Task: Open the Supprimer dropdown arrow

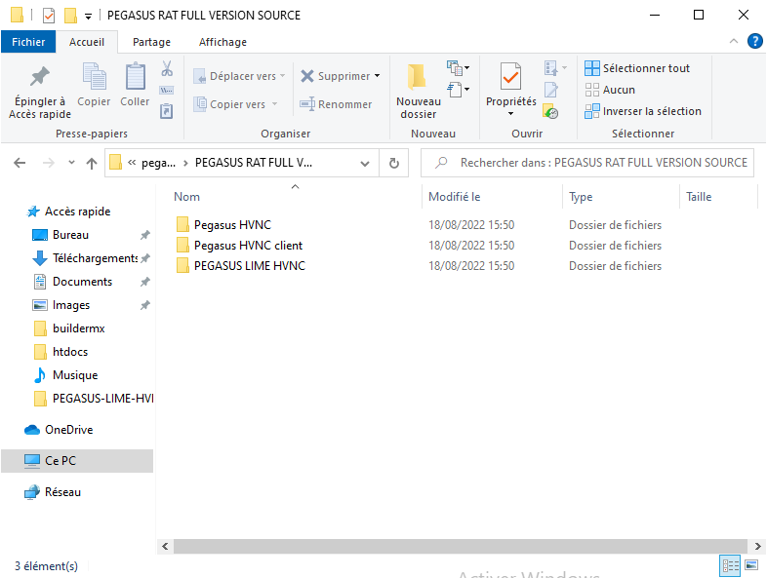Action: pyautogui.click(x=377, y=76)
